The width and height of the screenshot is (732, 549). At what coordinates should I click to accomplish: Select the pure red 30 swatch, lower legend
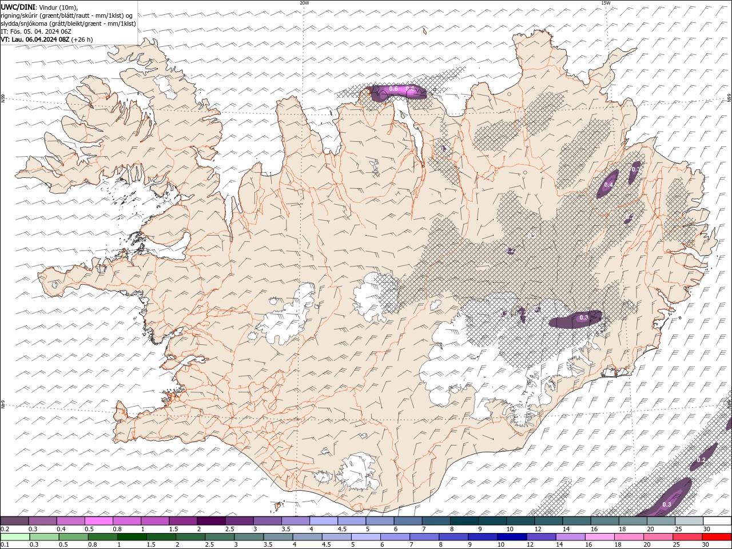[717, 536]
